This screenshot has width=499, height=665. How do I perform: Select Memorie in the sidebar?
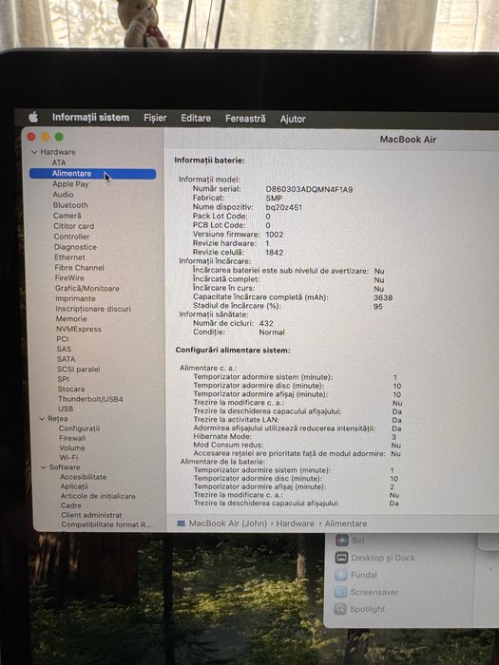point(71,318)
